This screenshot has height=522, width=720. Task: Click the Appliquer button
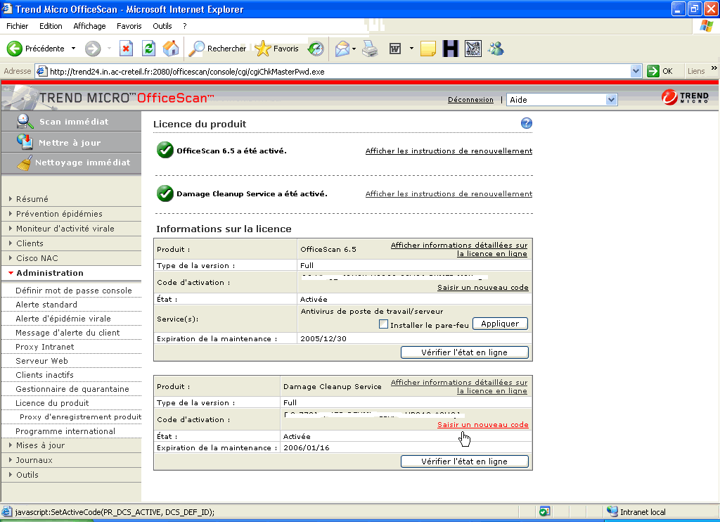pos(500,324)
